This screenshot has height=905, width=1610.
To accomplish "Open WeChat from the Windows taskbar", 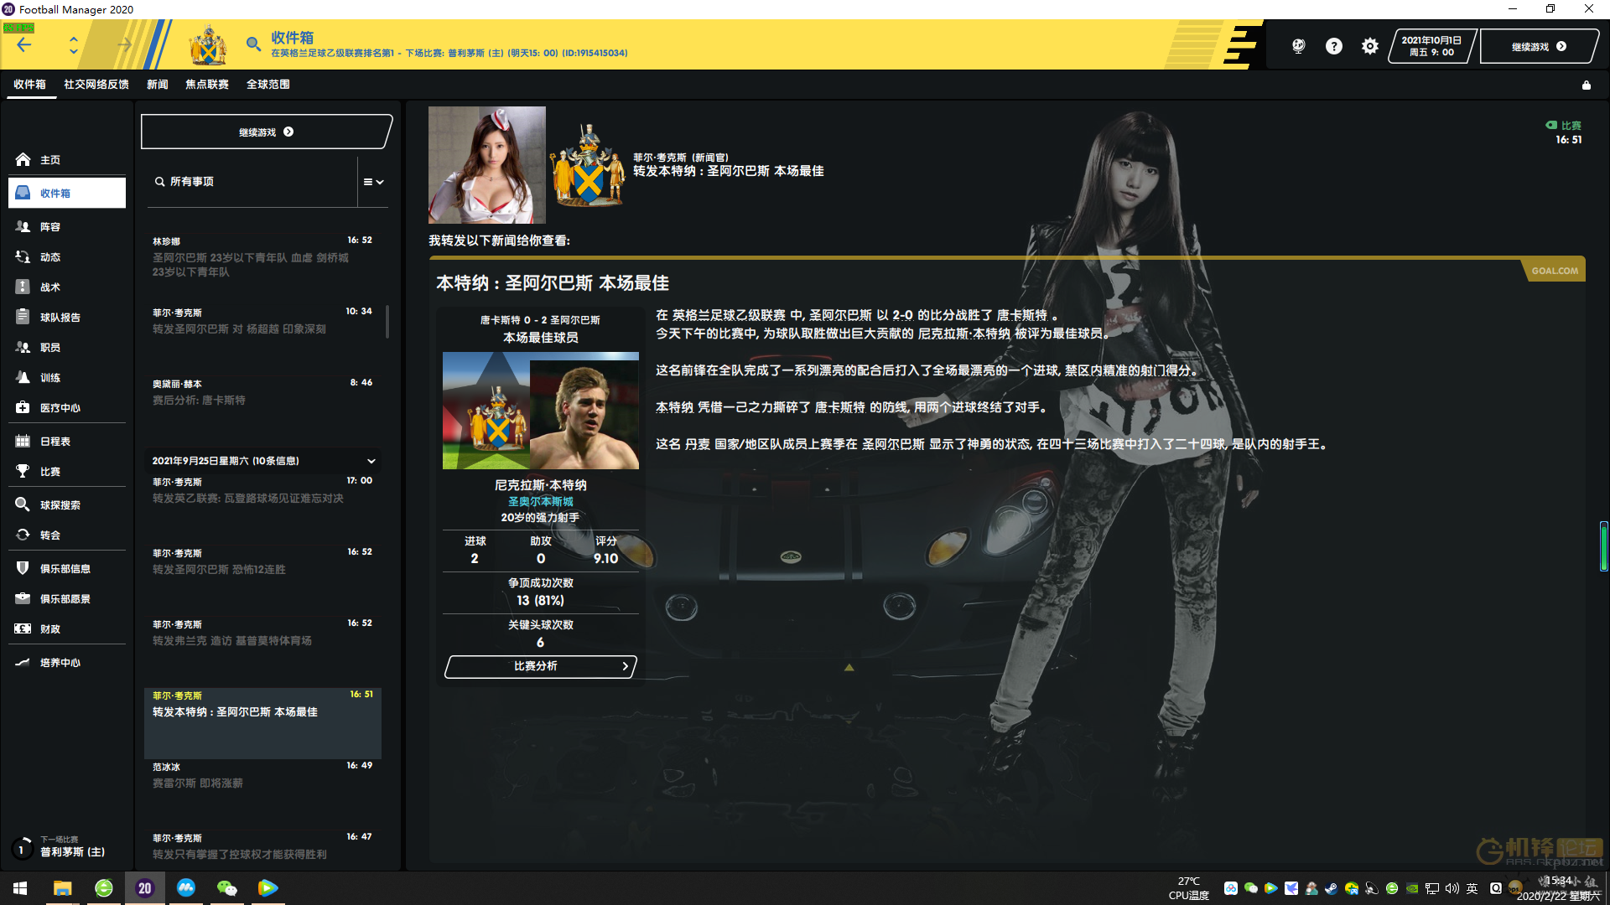I will pyautogui.click(x=226, y=888).
